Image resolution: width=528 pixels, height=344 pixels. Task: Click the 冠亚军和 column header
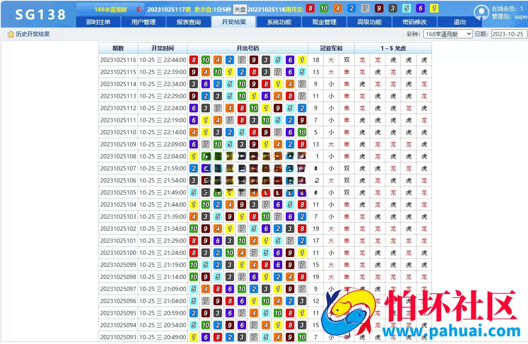[331, 49]
